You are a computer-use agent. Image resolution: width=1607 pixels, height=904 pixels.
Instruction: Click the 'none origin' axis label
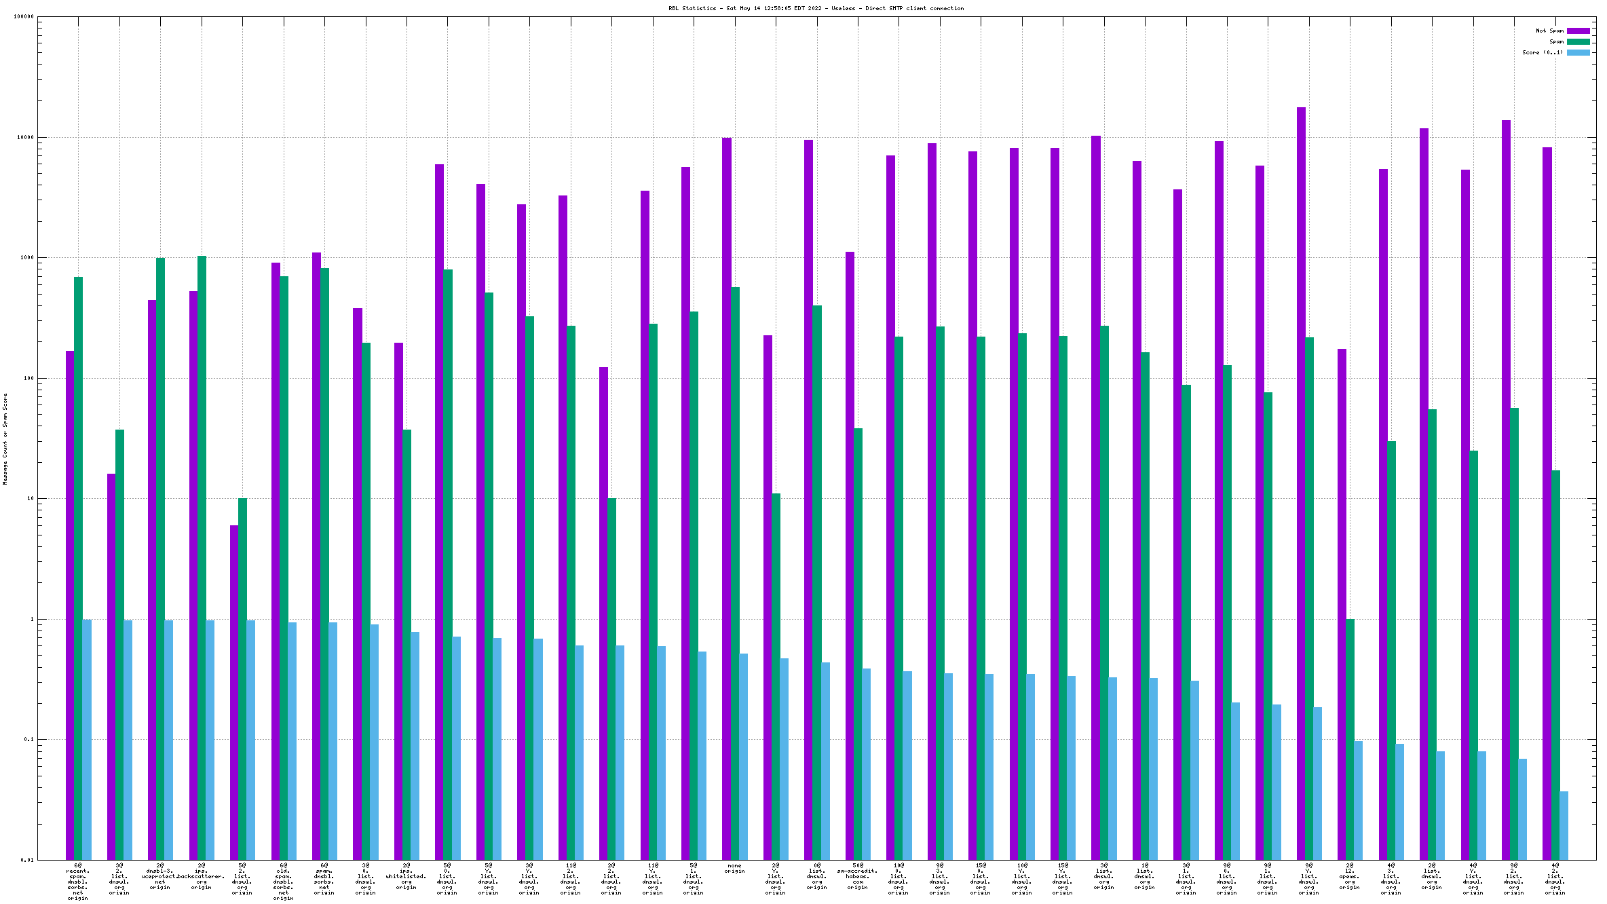(x=734, y=868)
